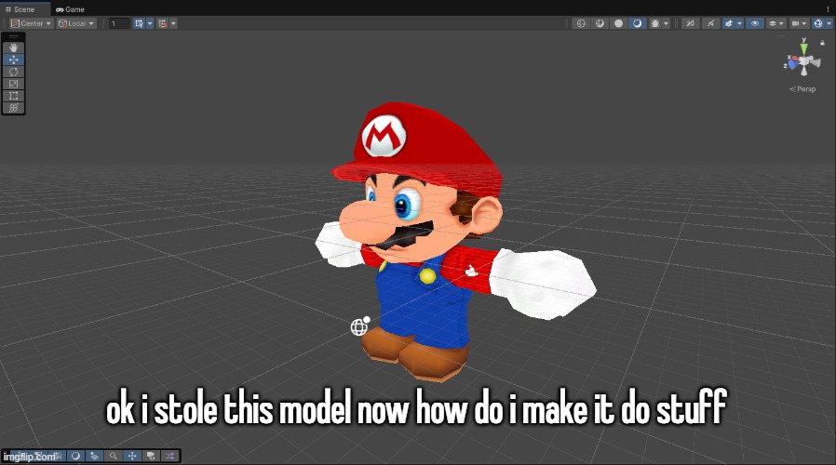The width and height of the screenshot is (836, 465).
Task: Select the combined Transform tool
Action: pos(13,108)
